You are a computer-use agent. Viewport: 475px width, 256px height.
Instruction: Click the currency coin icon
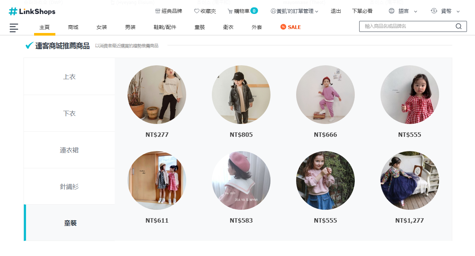click(x=434, y=11)
